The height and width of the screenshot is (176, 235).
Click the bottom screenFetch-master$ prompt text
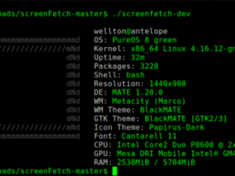(54, 171)
